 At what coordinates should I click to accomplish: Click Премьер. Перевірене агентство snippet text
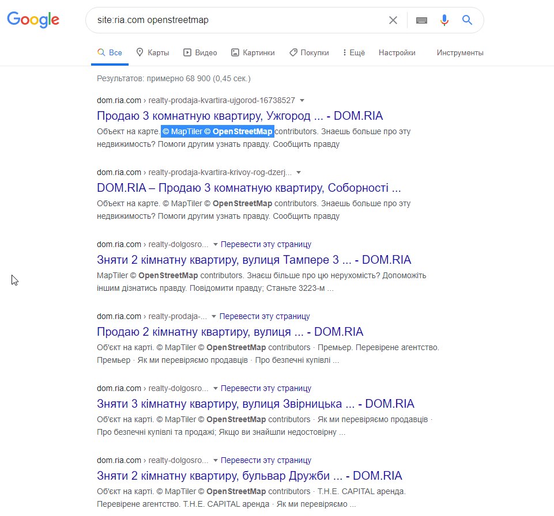tap(378, 347)
